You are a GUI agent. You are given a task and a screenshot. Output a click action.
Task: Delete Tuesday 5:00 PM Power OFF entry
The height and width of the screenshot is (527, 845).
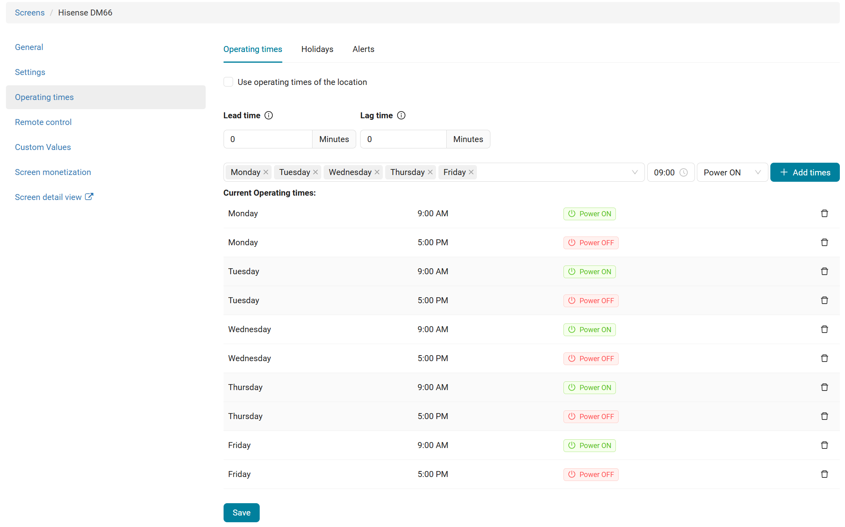tap(824, 300)
